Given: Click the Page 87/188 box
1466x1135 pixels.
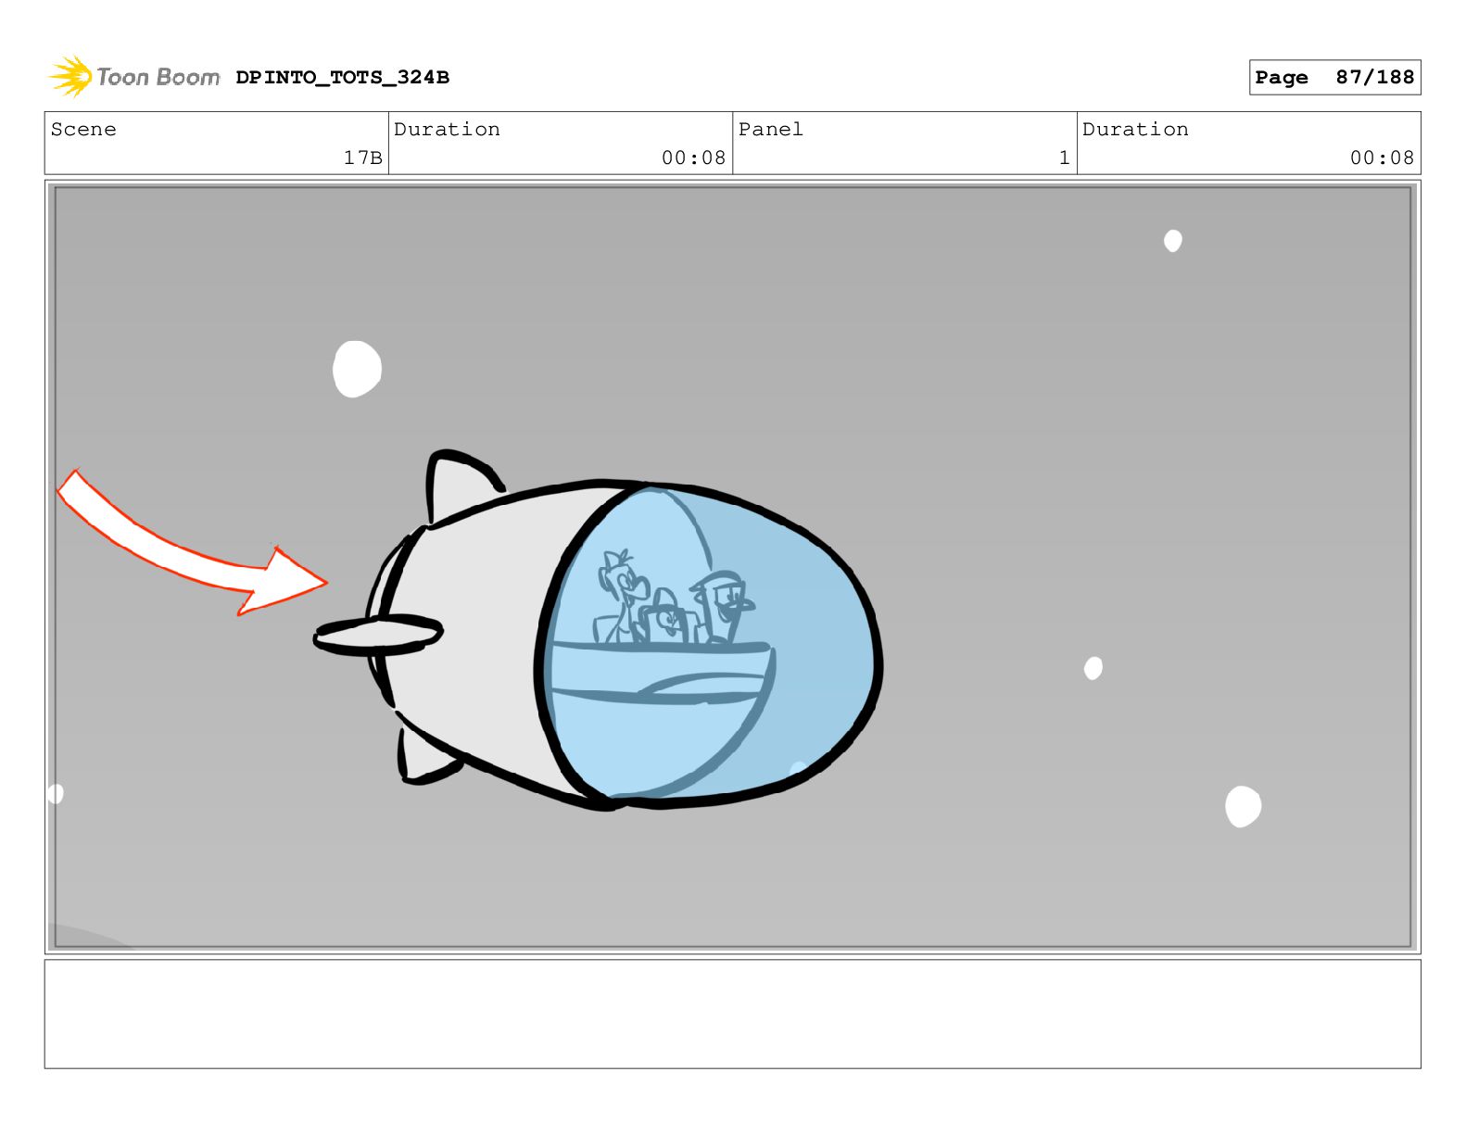Looking at the screenshot, I should coord(1334,78).
